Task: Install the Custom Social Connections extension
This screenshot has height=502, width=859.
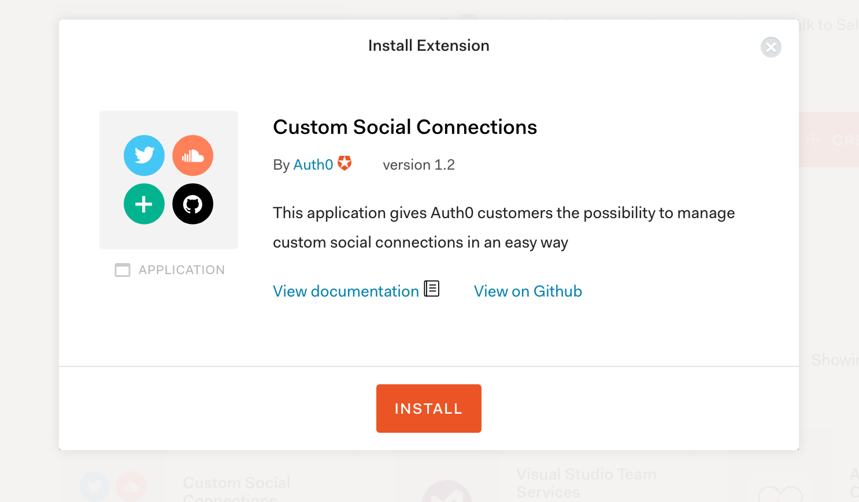Action: (x=428, y=408)
